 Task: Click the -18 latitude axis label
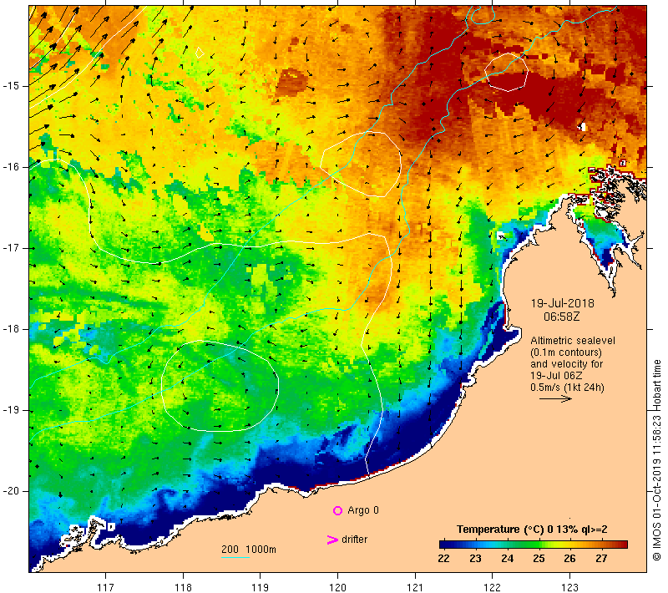click(11, 329)
